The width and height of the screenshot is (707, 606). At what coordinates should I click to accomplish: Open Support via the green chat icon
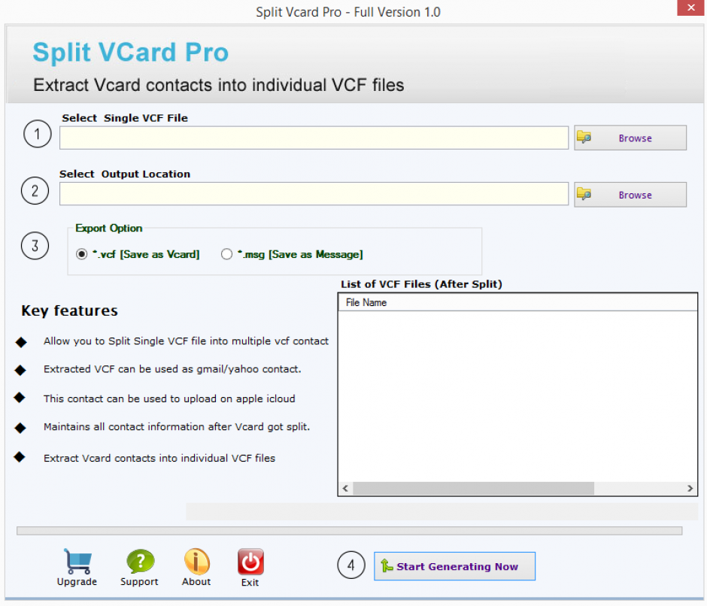click(140, 562)
